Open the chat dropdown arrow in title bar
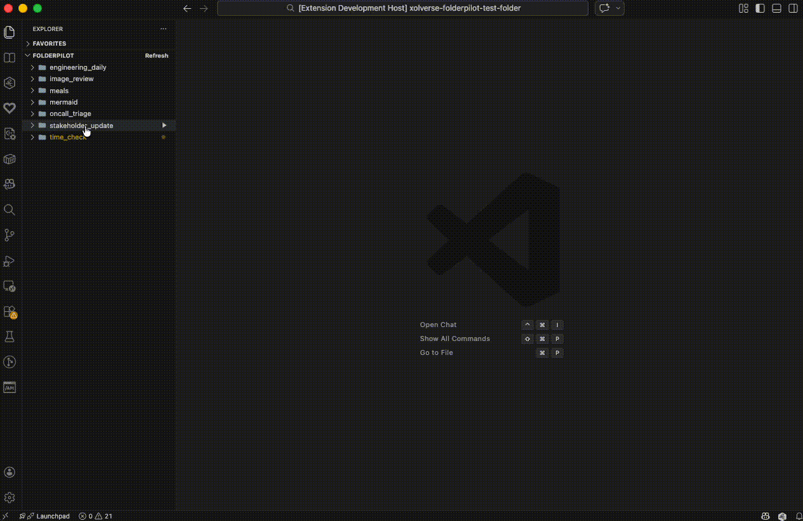The height and width of the screenshot is (521, 803). pos(618,8)
